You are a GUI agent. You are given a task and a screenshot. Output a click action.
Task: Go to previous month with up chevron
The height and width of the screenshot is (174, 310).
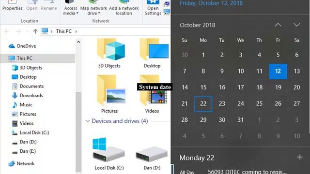pos(278,25)
